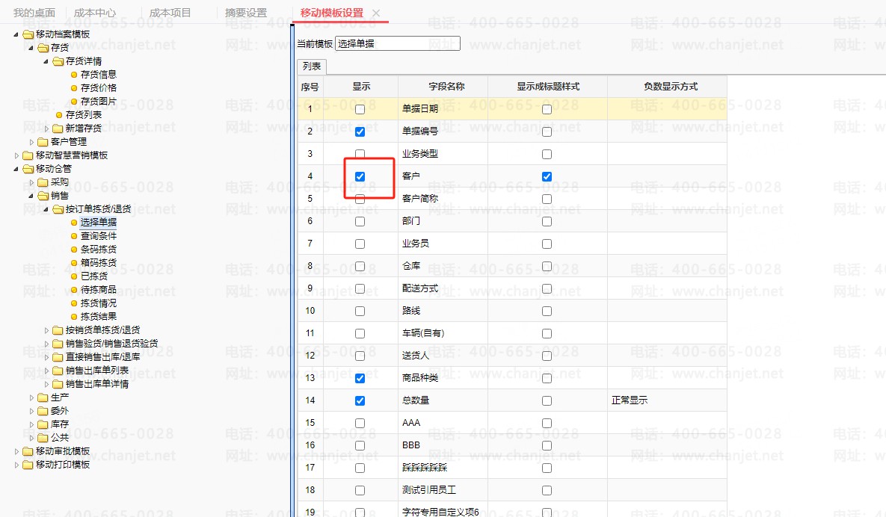The image size is (886, 517).
Task: Expand the 生产 folder node
Action: (32, 397)
